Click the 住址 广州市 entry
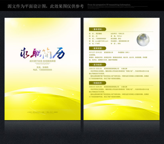The width and height of the screenshot is (164, 144). [94, 44]
